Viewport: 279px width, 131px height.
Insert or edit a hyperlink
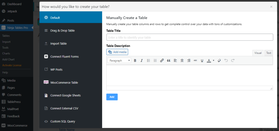[162, 60]
